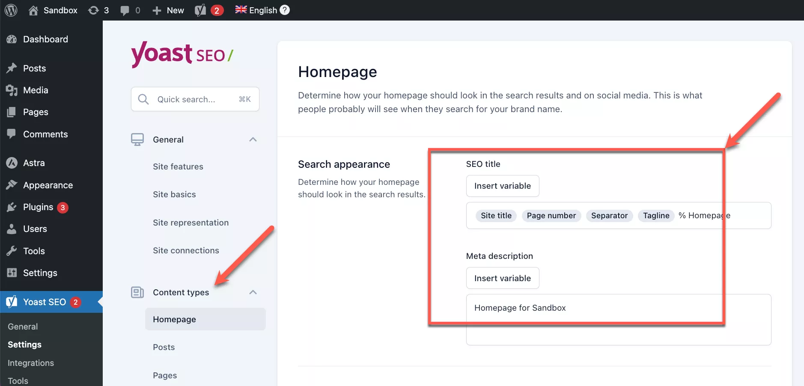Click the WordPress logo in the admin bar

click(x=10, y=10)
